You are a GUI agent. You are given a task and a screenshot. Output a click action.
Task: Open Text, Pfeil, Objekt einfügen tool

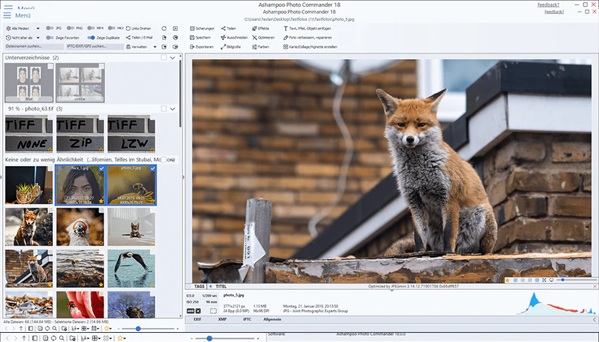(307, 28)
